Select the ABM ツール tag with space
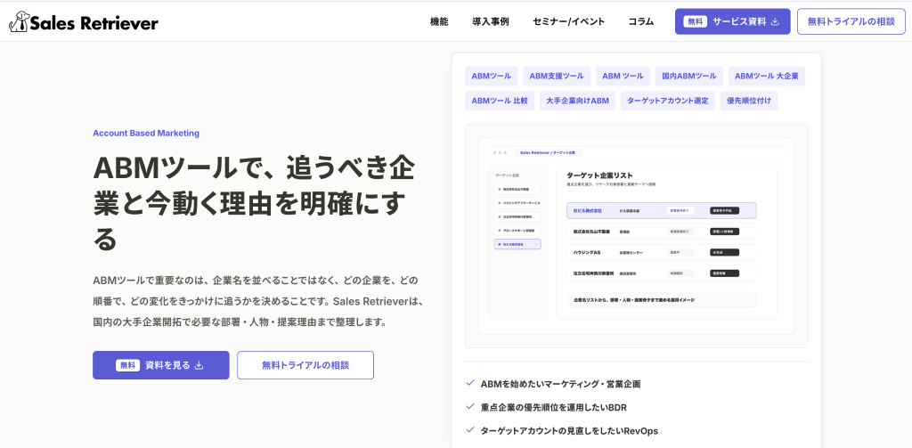 pos(623,77)
